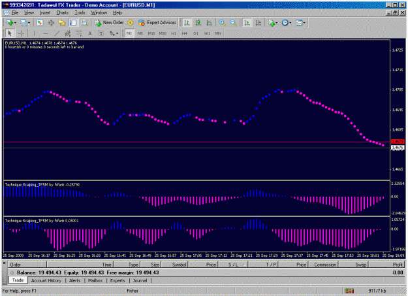Open the new chart dropdown
Image resolution: width=408 pixels, height=296 pixels.
(x=11, y=23)
